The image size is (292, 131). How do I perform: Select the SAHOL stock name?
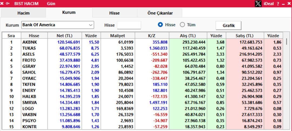(29, 72)
